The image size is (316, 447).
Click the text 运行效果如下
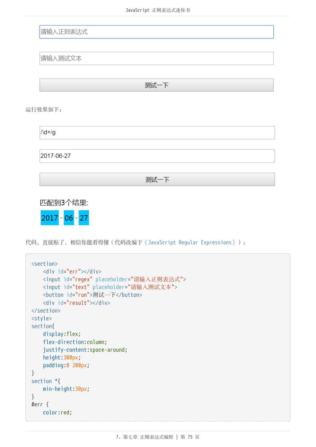43,110
